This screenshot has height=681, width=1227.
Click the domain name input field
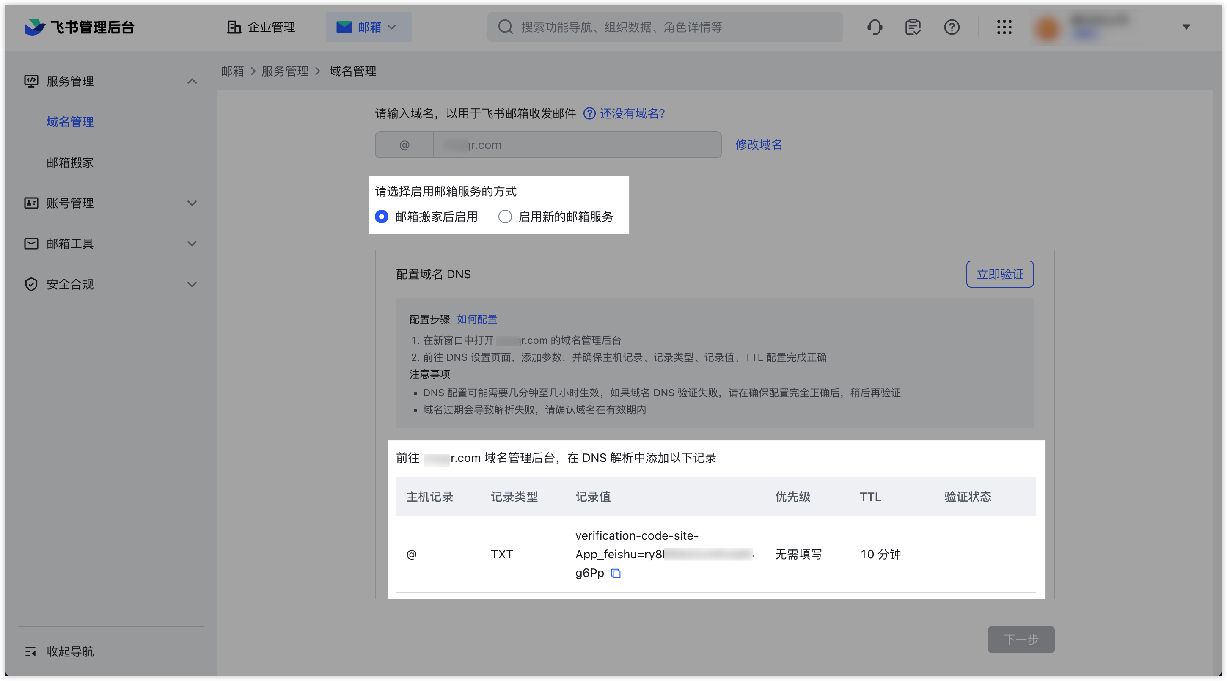pos(577,145)
